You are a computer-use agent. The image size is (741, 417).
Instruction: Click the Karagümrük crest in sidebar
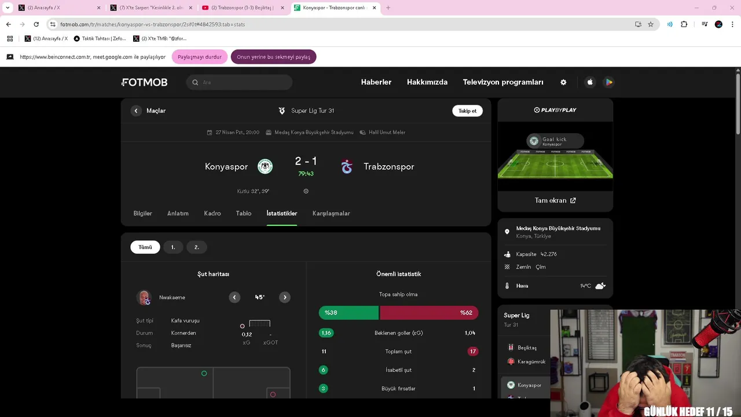click(x=511, y=361)
